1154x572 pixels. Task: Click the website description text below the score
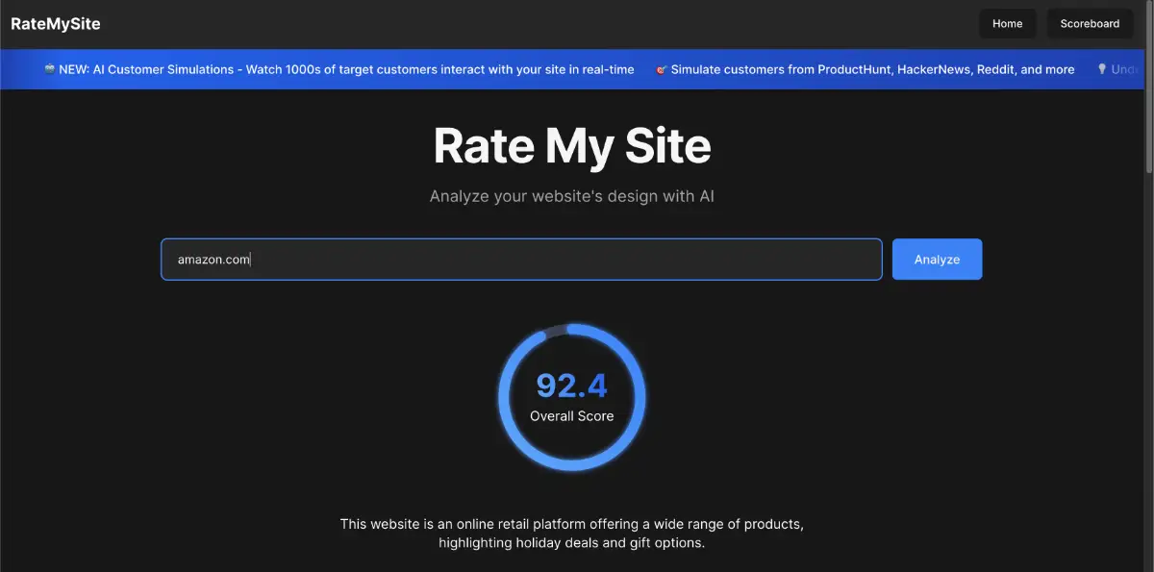coord(571,533)
